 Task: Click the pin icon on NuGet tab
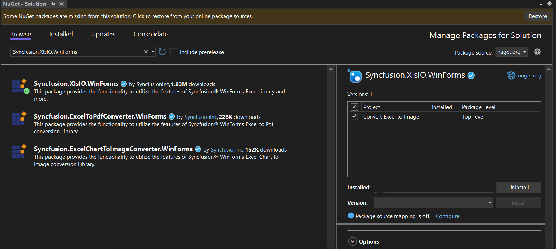(53, 4)
